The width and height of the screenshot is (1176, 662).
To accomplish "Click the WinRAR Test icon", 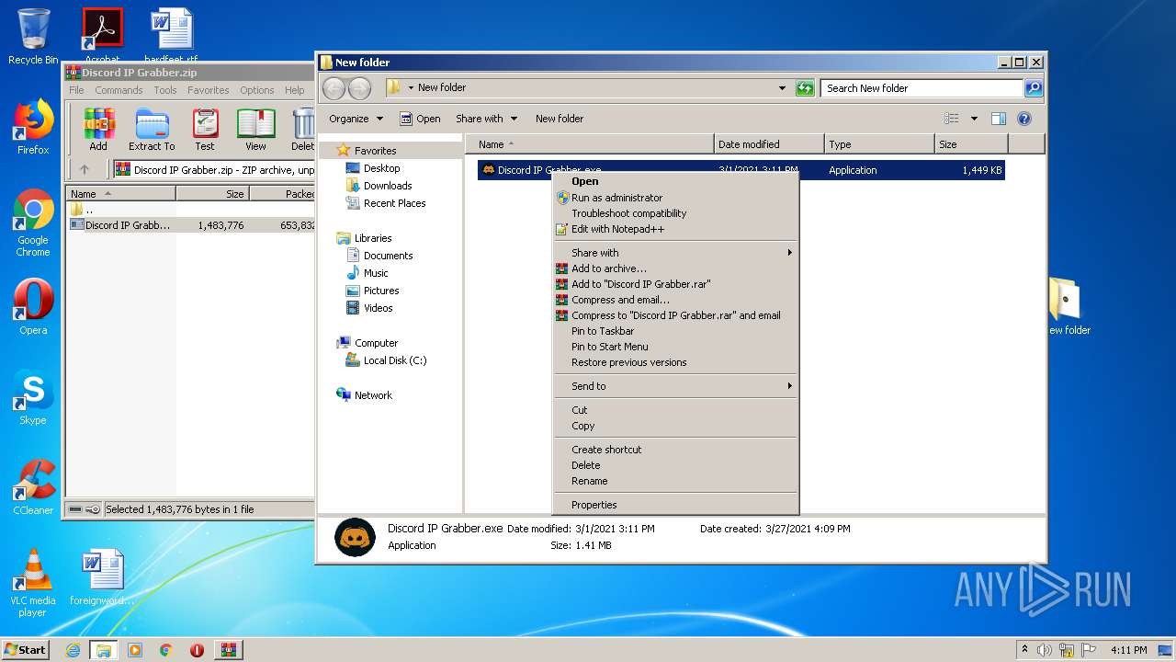I will tap(205, 129).
